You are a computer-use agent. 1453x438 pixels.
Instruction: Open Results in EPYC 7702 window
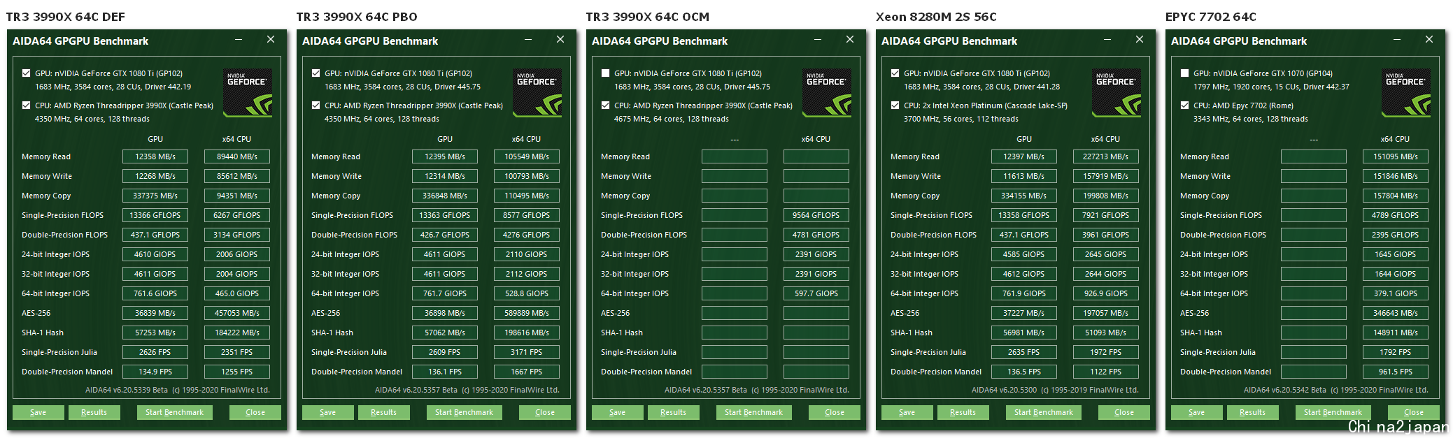pos(1253,412)
